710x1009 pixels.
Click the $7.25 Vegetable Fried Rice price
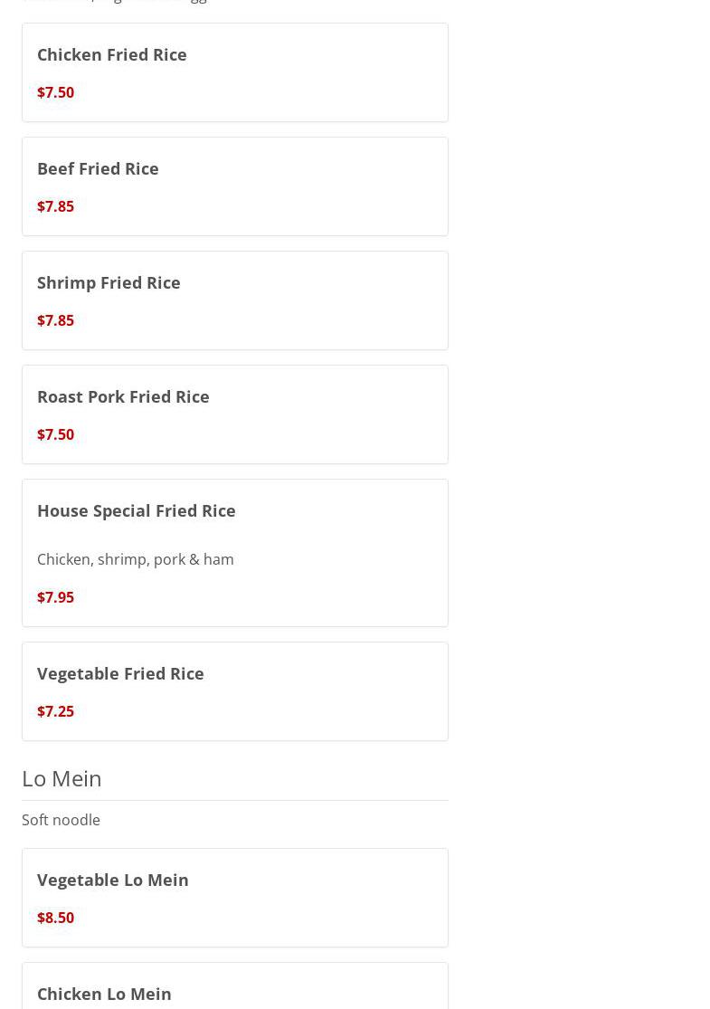tap(56, 711)
